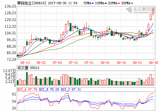Screen dimensions: 158x111
Task: Click the RSI_C:67.31 indicator value
Action: pyautogui.click(x=71, y=89)
